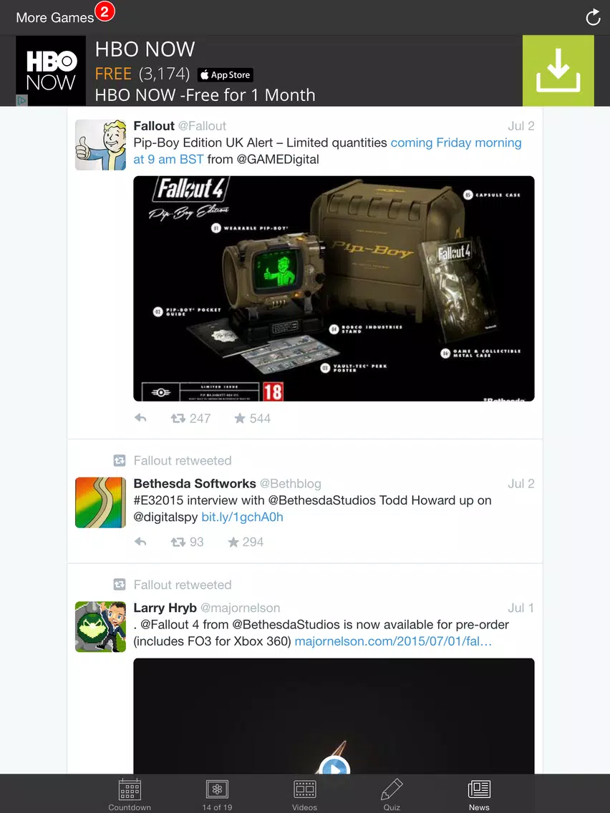Tap the red notification badge showing 2
Viewport: 610px width, 813px height.
[x=105, y=11]
